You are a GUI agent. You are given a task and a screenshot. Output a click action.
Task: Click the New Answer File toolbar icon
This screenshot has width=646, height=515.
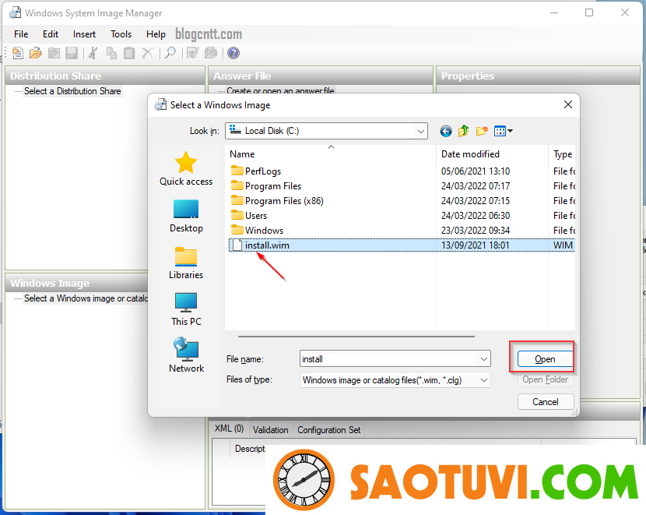pyautogui.click(x=18, y=53)
